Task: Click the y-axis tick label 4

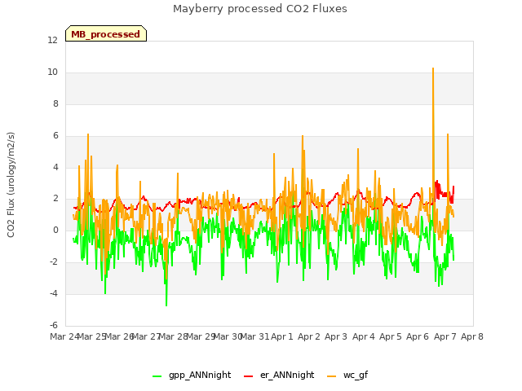Action: point(55,167)
